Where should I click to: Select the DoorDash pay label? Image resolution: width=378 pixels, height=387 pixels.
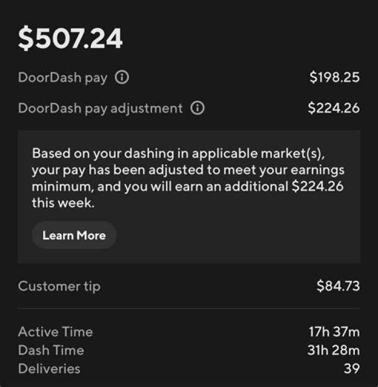(x=62, y=78)
